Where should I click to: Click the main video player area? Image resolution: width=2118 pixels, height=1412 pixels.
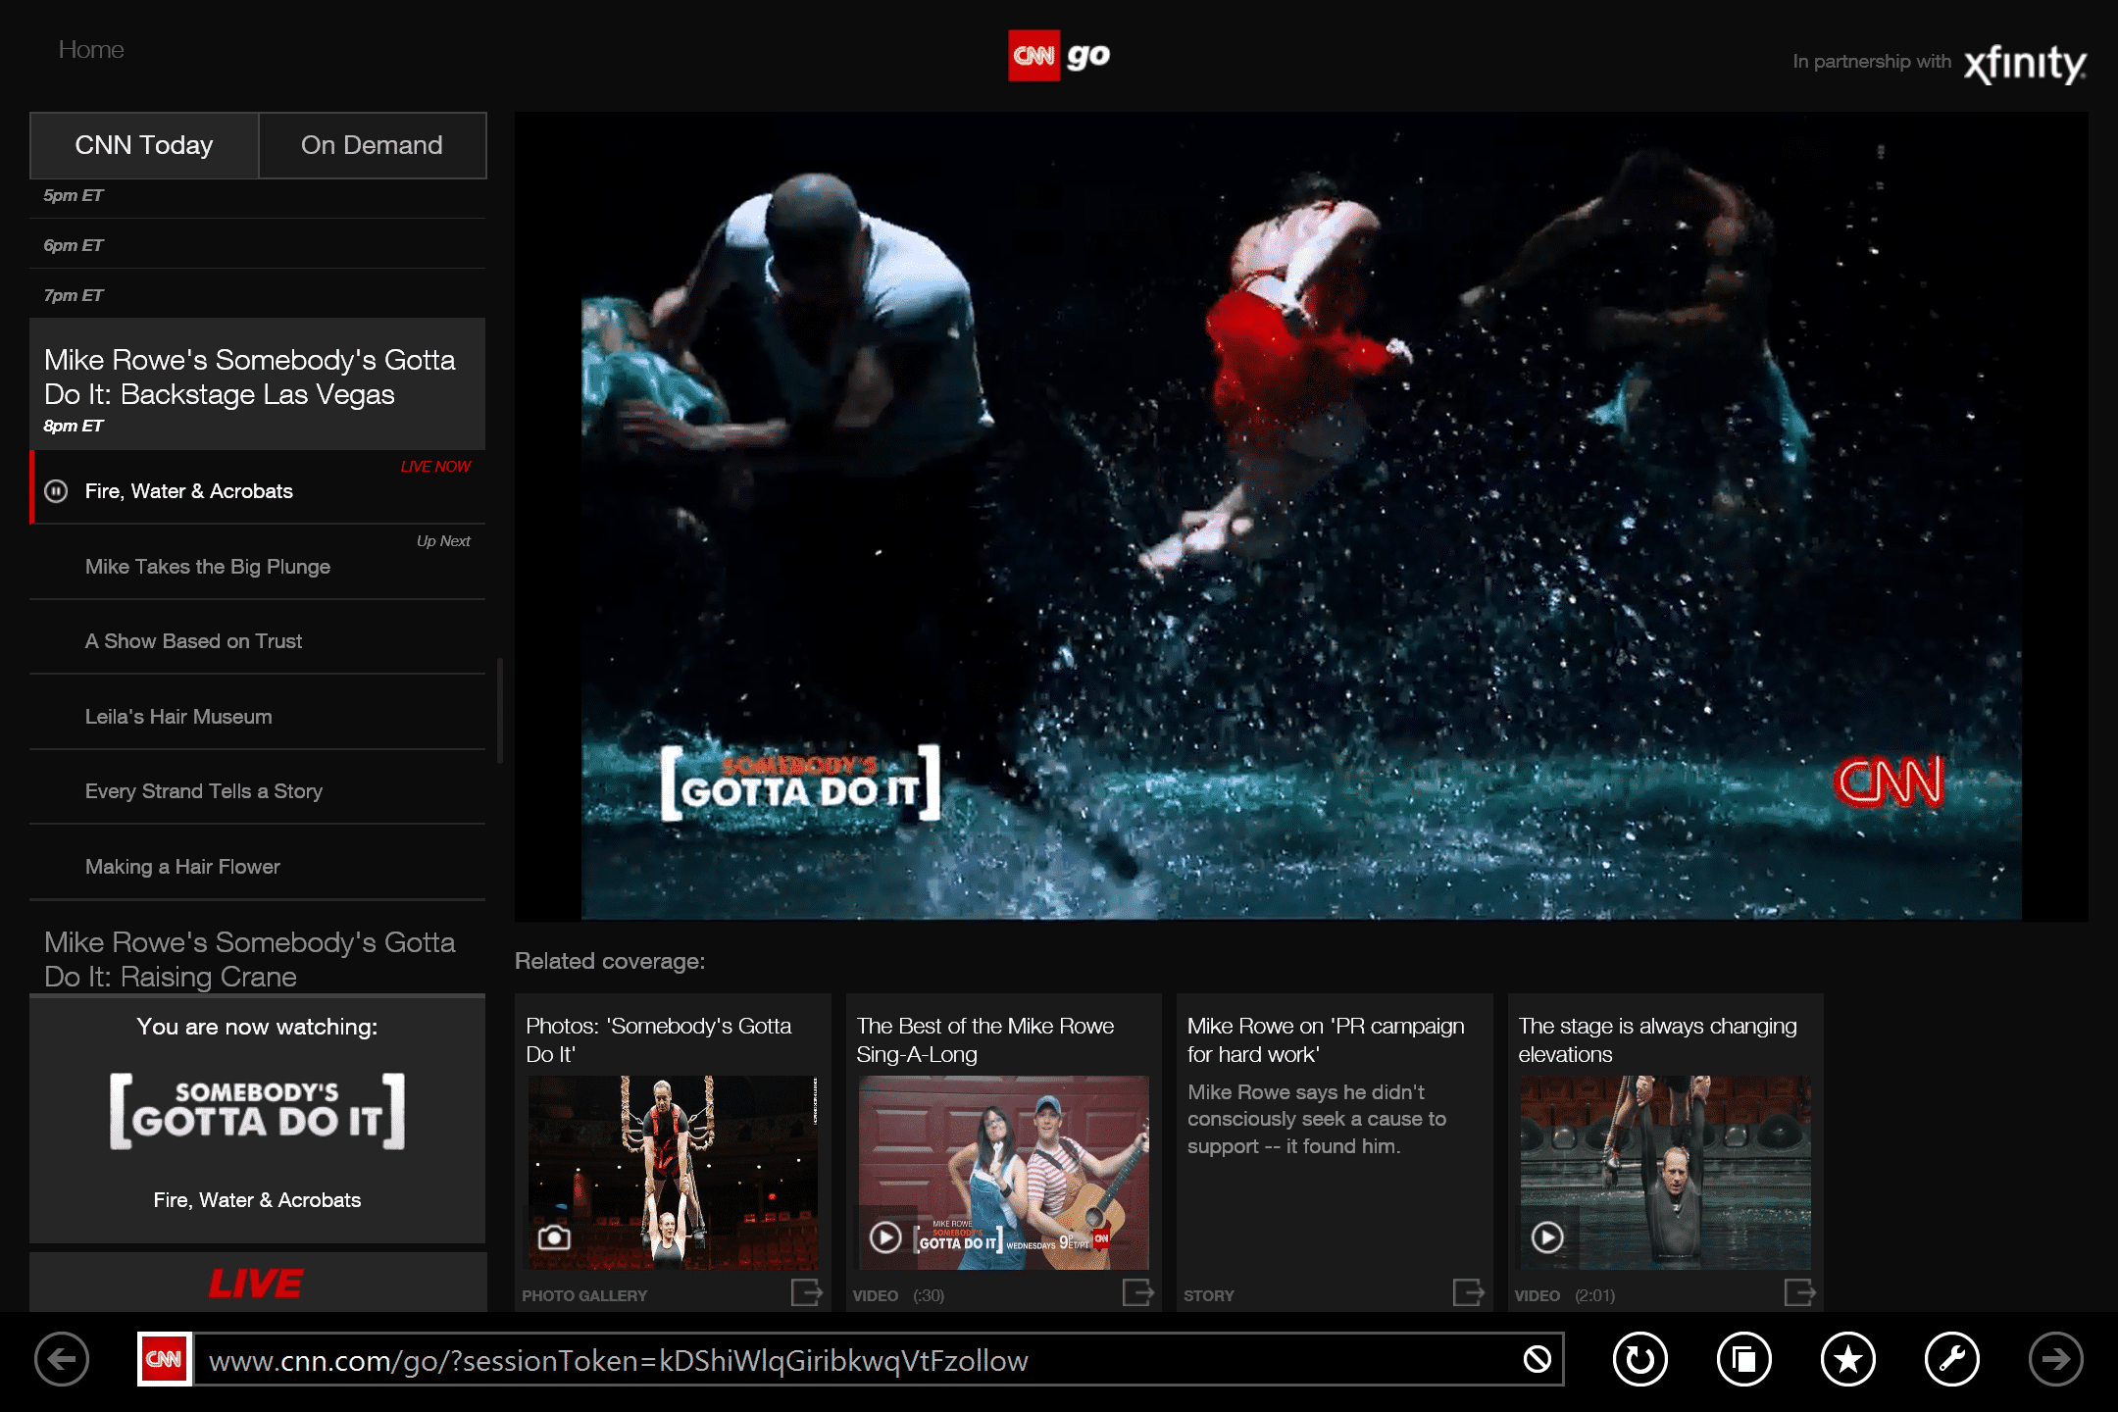[1301, 517]
